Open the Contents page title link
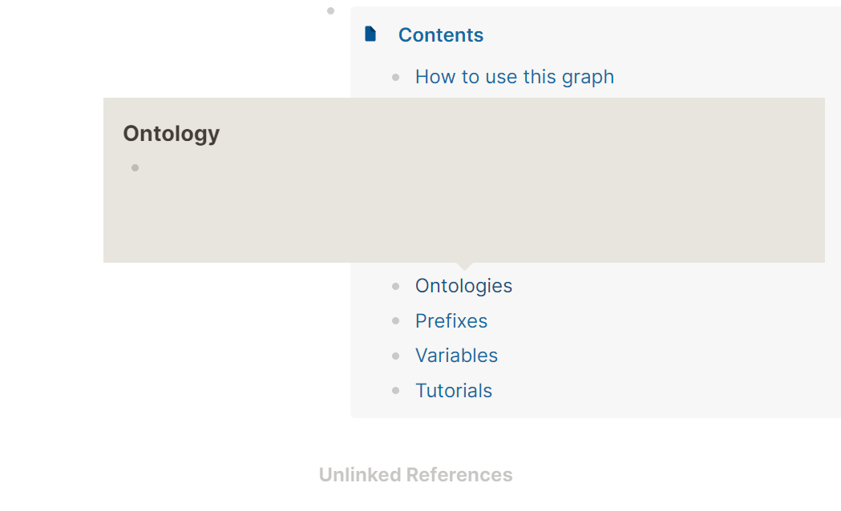 click(440, 35)
